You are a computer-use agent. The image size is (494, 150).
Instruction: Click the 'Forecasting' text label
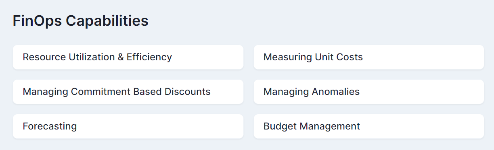[x=50, y=126]
